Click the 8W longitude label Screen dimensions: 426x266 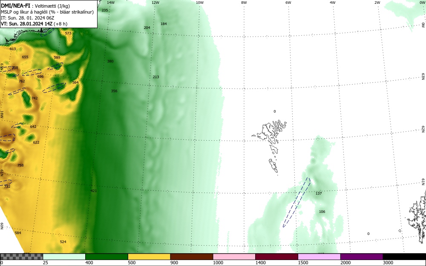pos(244,3)
